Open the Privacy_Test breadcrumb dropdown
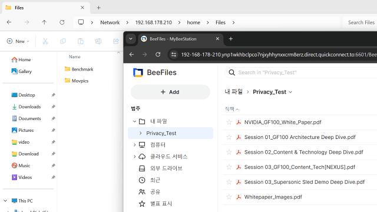Viewport: 377px width, 212px height. 290,92
